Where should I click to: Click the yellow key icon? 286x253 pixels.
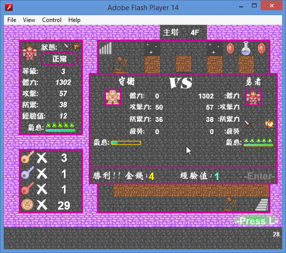point(27,157)
